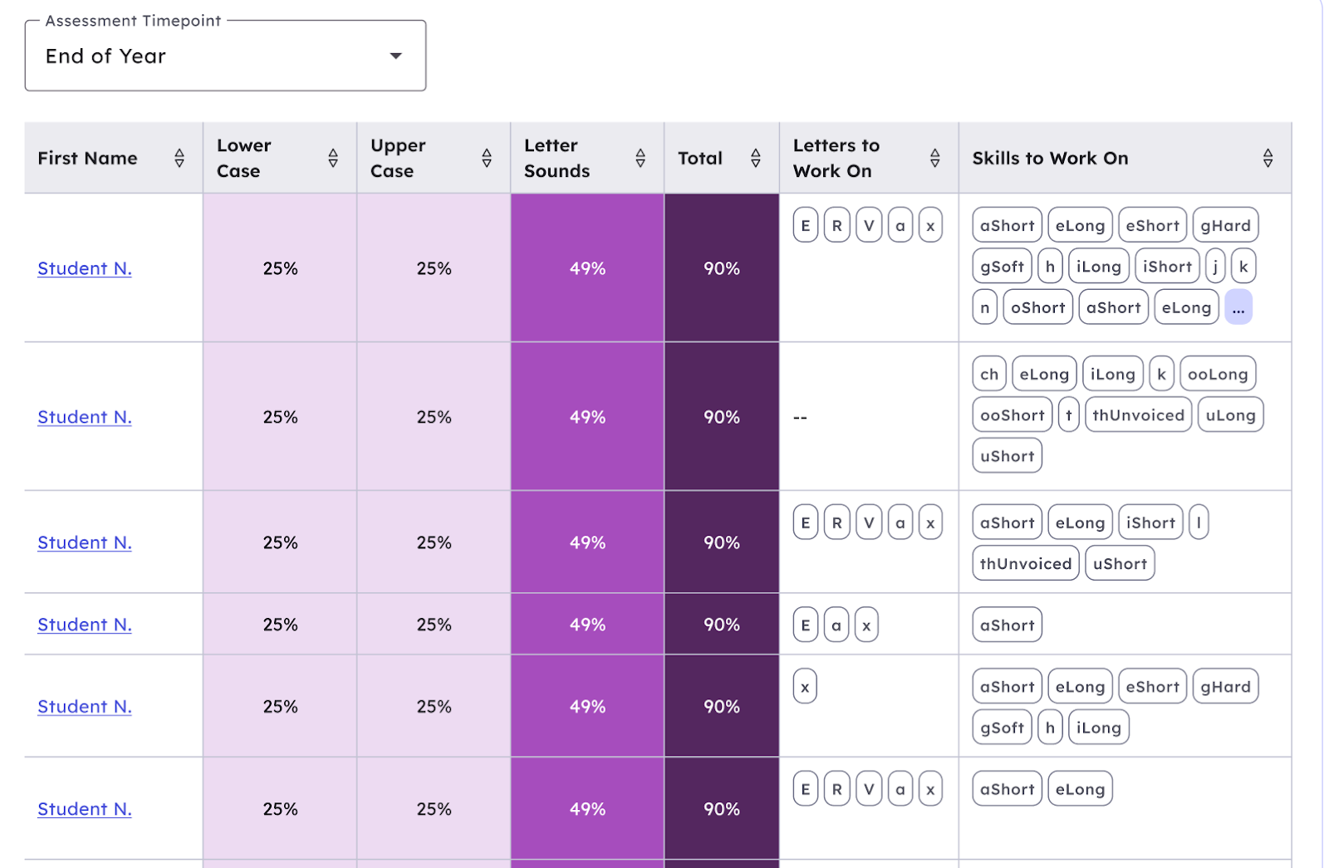Click the dark purple 90% cell beside ooLong row

coord(721,417)
